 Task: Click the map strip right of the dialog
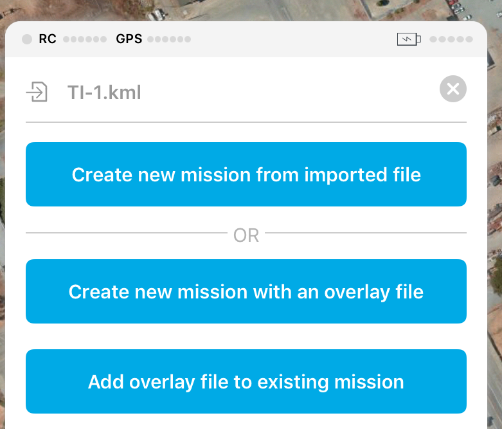coord(495,224)
